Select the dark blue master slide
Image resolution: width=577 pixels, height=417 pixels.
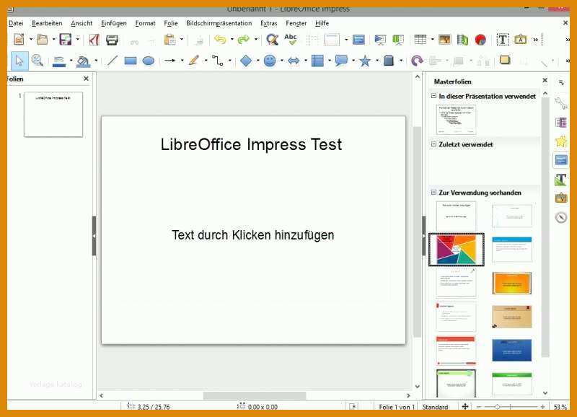point(511,350)
